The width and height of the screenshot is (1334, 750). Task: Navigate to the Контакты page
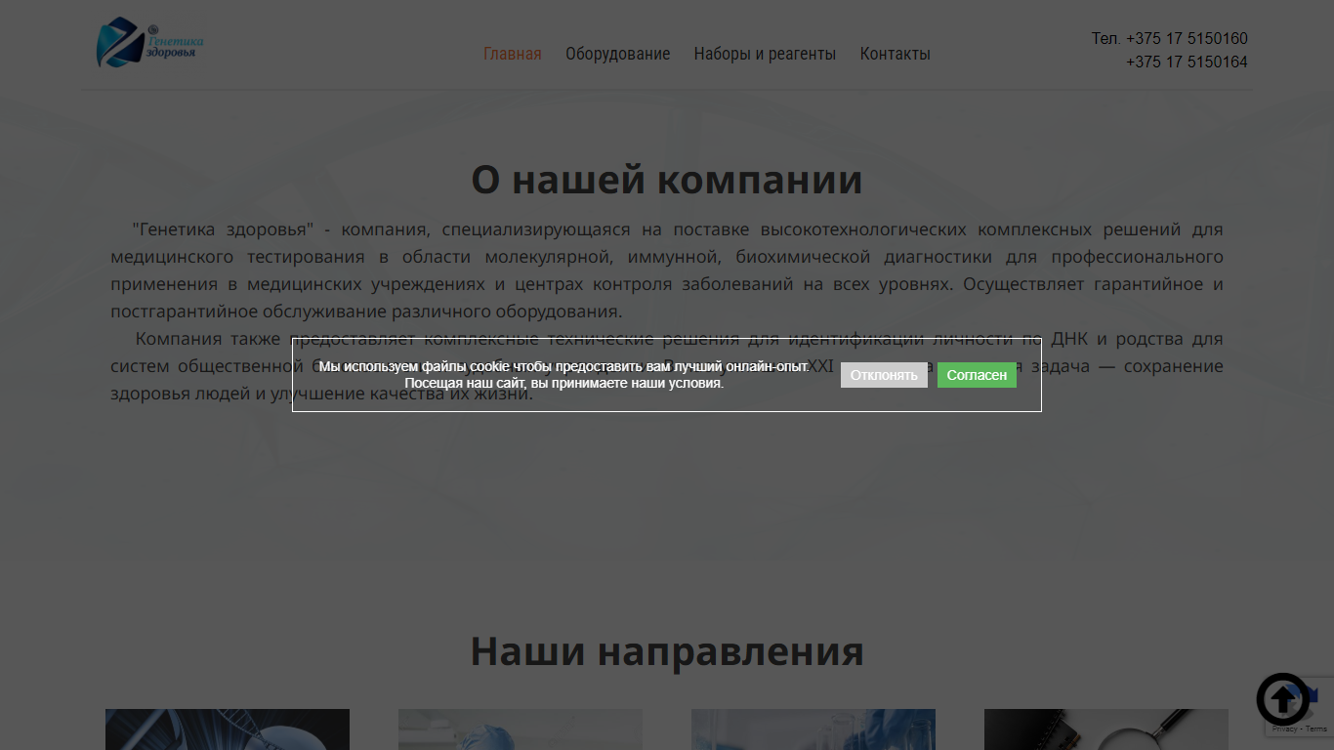[x=895, y=54]
